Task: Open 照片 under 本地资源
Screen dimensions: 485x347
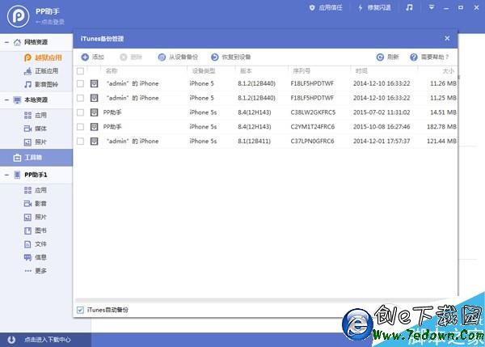Action: tap(36, 142)
